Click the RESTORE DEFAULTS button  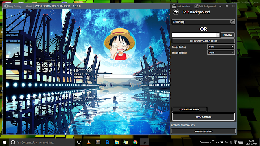tap(203, 131)
